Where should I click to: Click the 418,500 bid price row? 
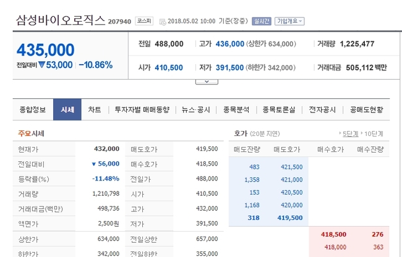point(333,235)
